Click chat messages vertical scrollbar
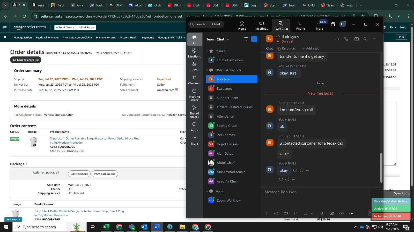414x232 pixels. click(381, 168)
